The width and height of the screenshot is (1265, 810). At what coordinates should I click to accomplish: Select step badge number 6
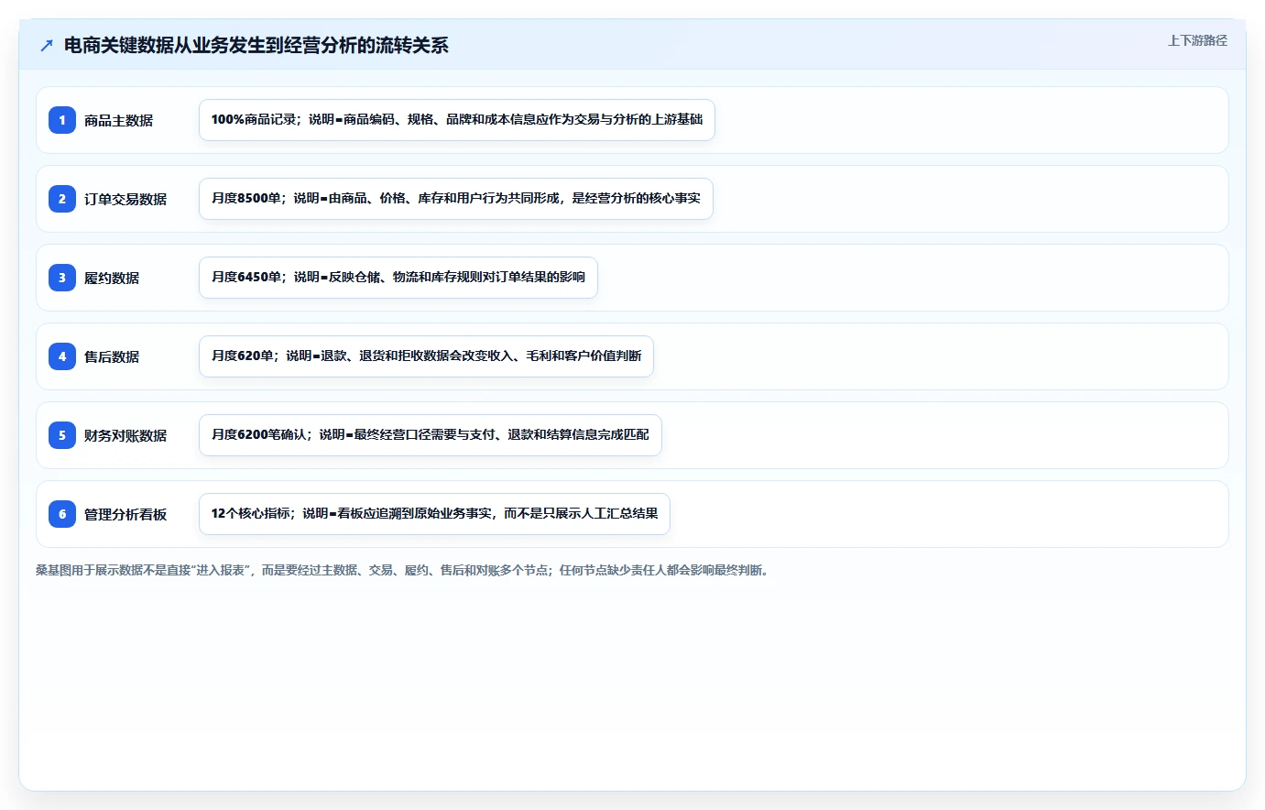click(62, 514)
